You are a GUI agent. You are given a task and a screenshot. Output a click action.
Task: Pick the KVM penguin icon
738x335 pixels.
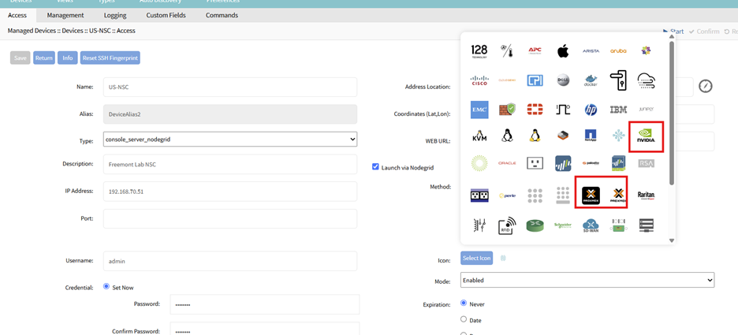(479, 136)
